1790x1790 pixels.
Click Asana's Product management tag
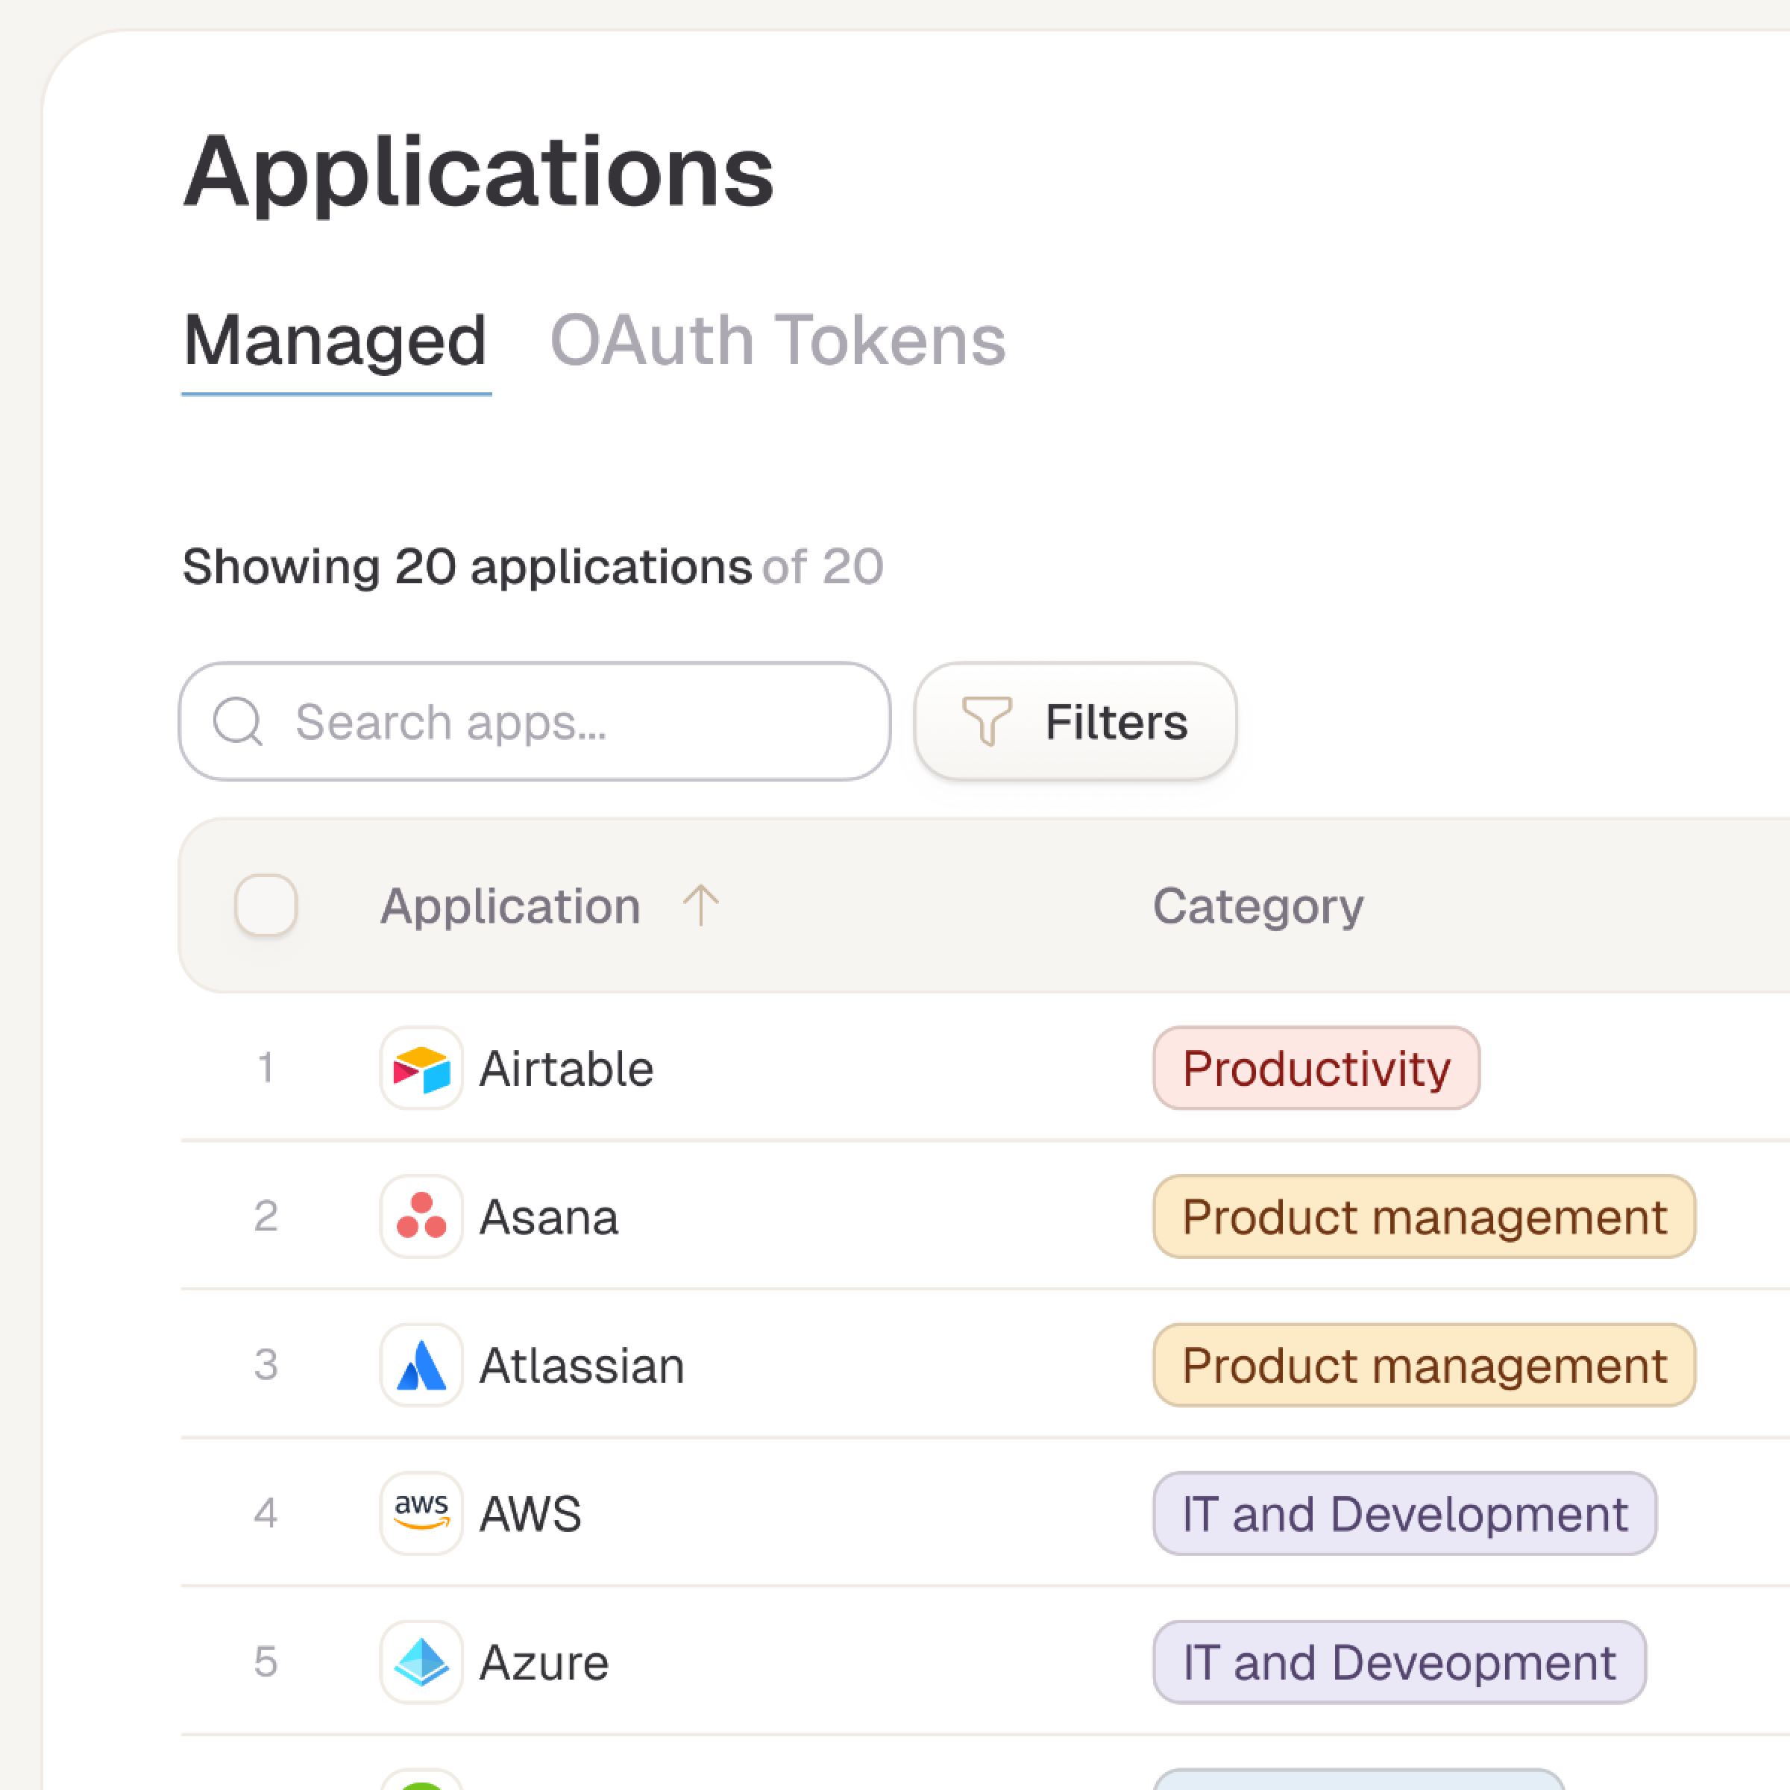tap(1423, 1216)
